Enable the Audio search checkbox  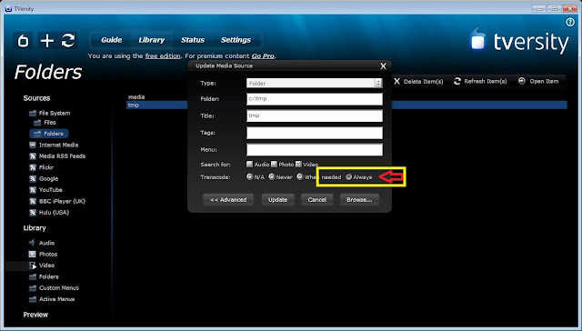249,164
